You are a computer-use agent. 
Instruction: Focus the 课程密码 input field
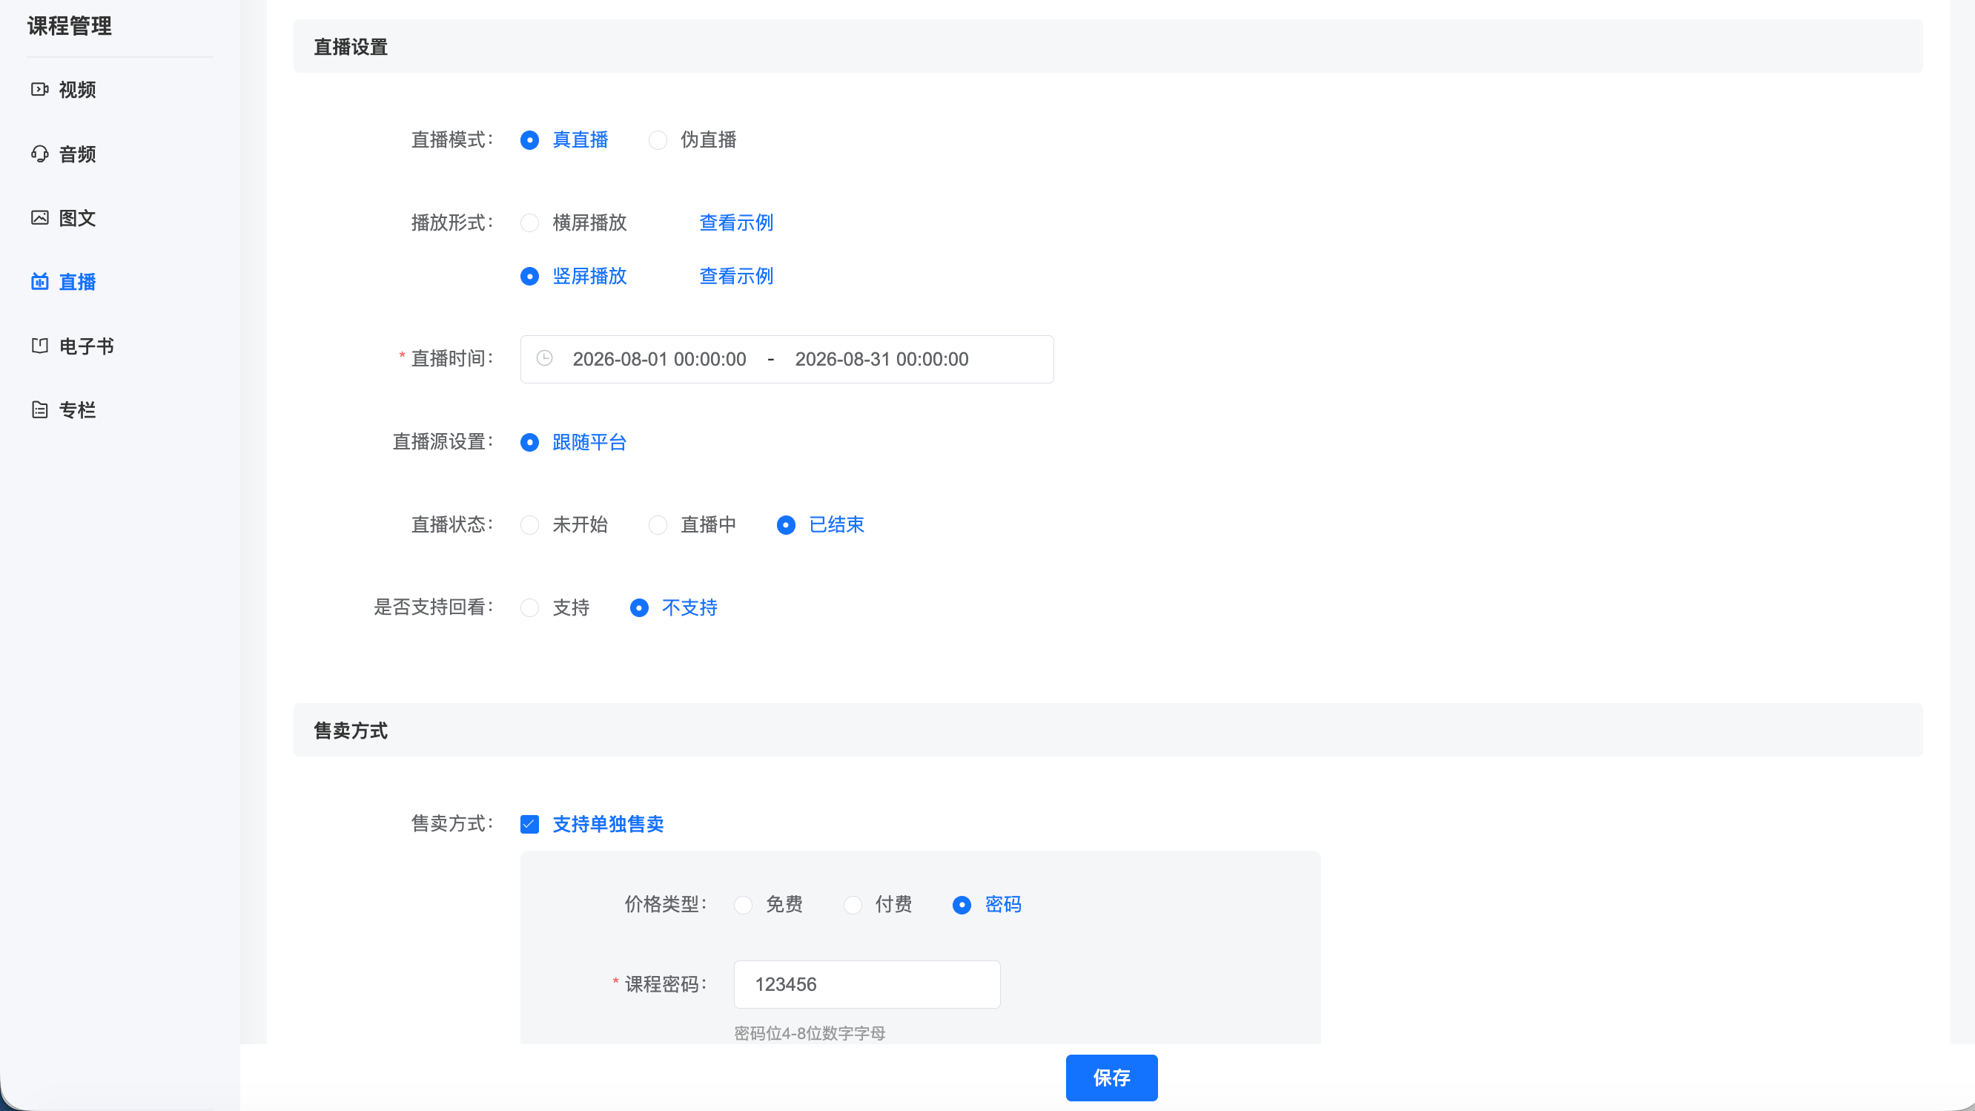point(867,984)
